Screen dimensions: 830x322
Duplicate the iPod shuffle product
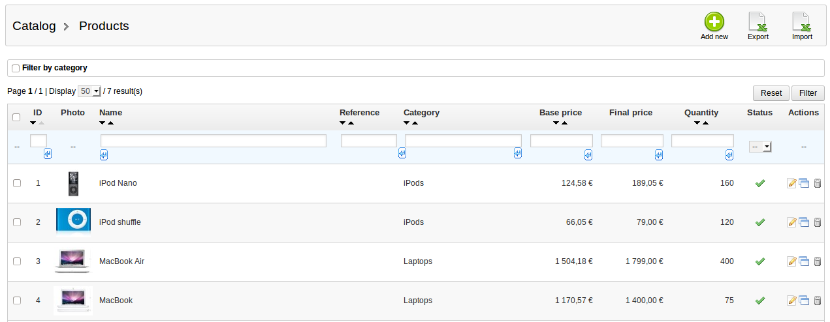tap(804, 222)
